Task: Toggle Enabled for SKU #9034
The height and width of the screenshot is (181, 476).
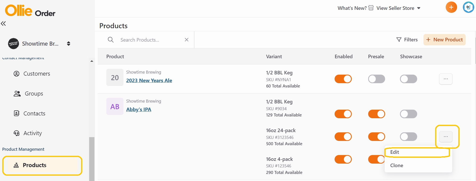Action: 343,114
